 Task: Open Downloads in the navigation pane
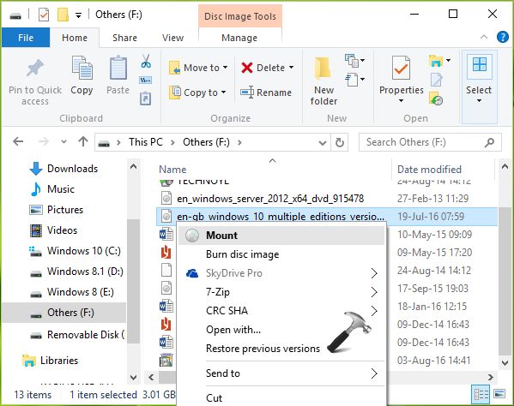(72, 169)
